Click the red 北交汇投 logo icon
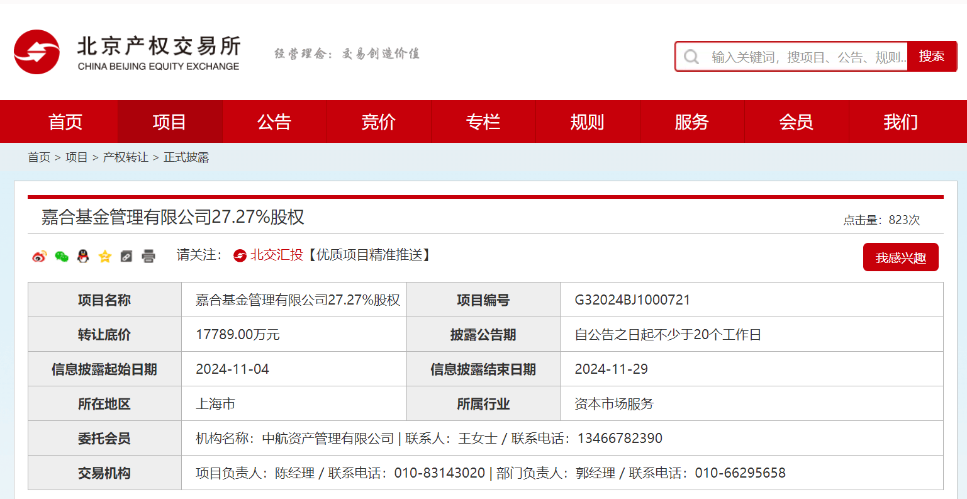The image size is (967, 499). pos(241,256)
